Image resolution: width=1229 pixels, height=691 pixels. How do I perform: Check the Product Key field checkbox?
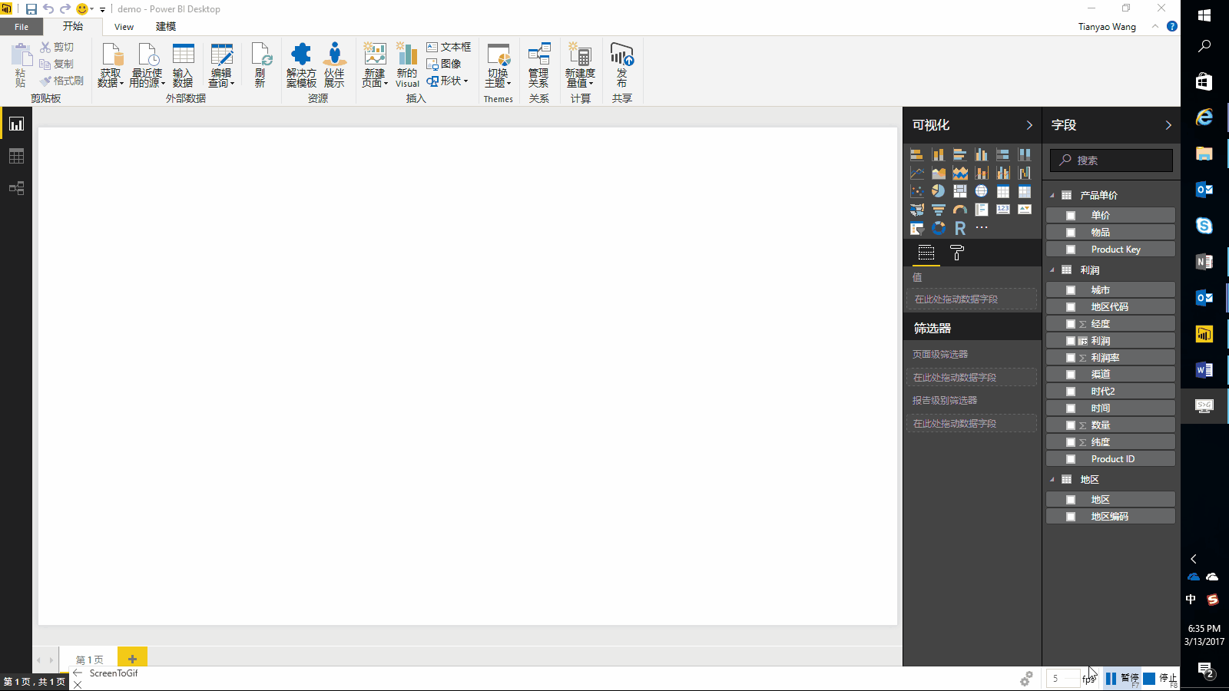(1071, 250)
